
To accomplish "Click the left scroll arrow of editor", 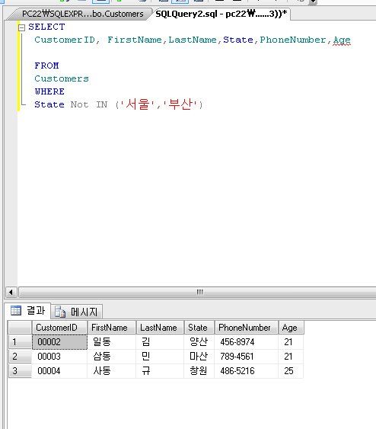I will point(11,292).
